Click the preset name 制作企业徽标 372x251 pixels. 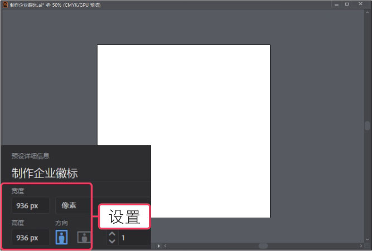45,173
